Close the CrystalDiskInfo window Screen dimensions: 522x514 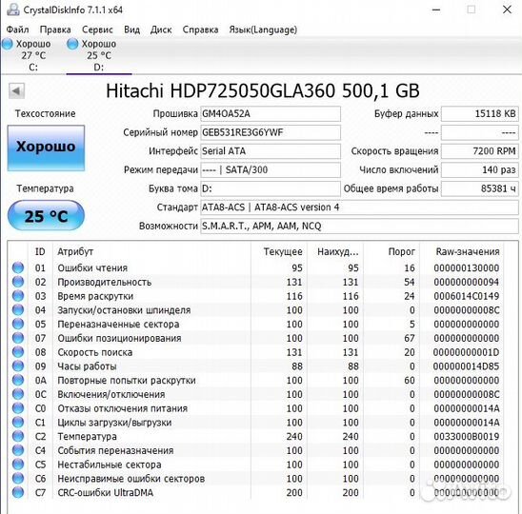pos(507,10)
